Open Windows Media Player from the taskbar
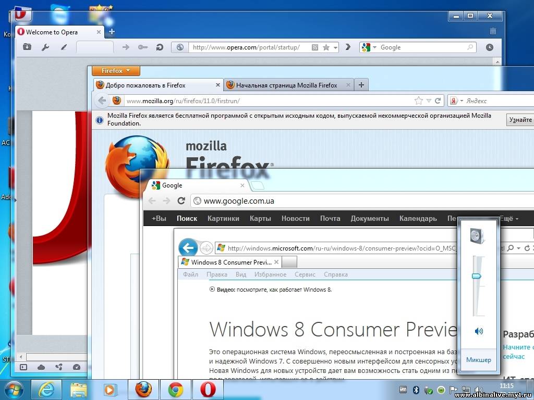The height and width of the screenshot is (400, 534). pos(110,390)
